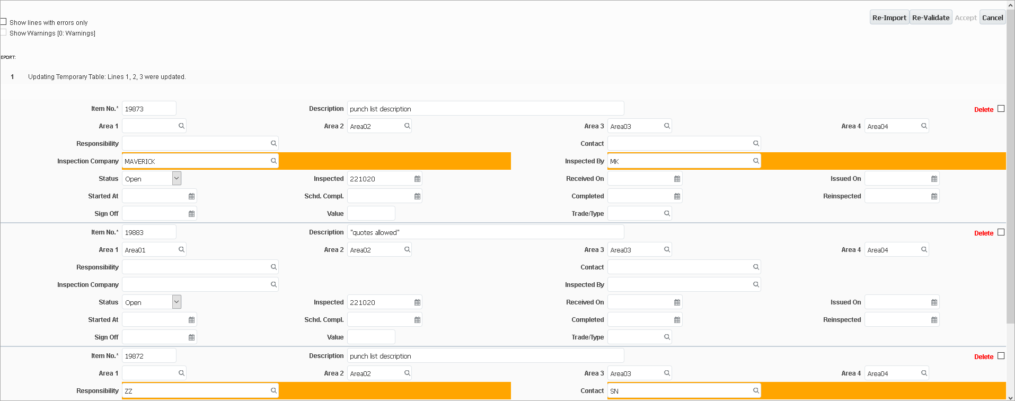Check Delete box for item 19883
Viewport: 1015px width, 401px height.
pos(1001,232)
